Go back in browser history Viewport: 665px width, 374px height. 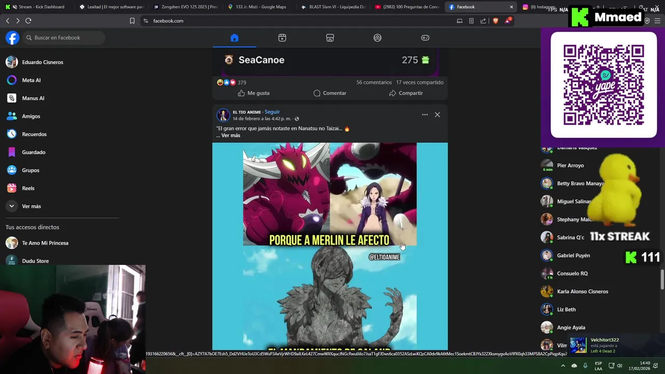coord(7,21)
